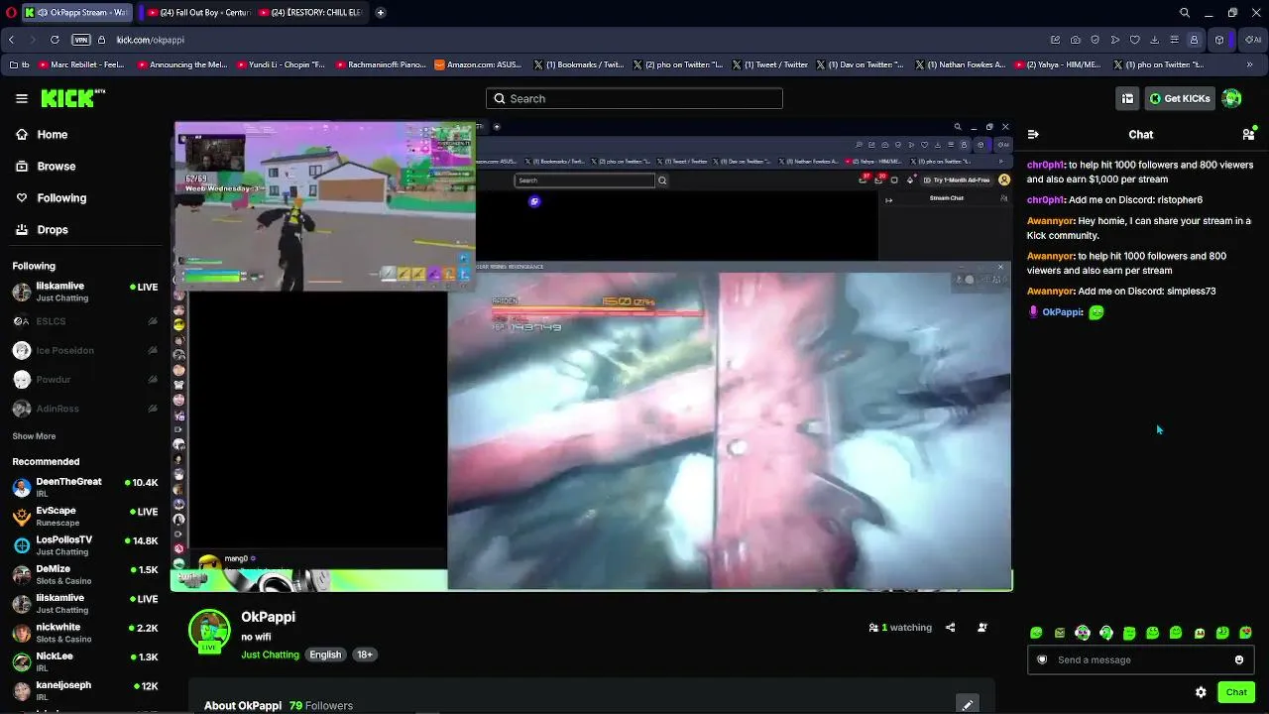1269x714 pixels.
Task: Click the Send a message chat input
Action: pyautogui.click(x=1140, y=660)
